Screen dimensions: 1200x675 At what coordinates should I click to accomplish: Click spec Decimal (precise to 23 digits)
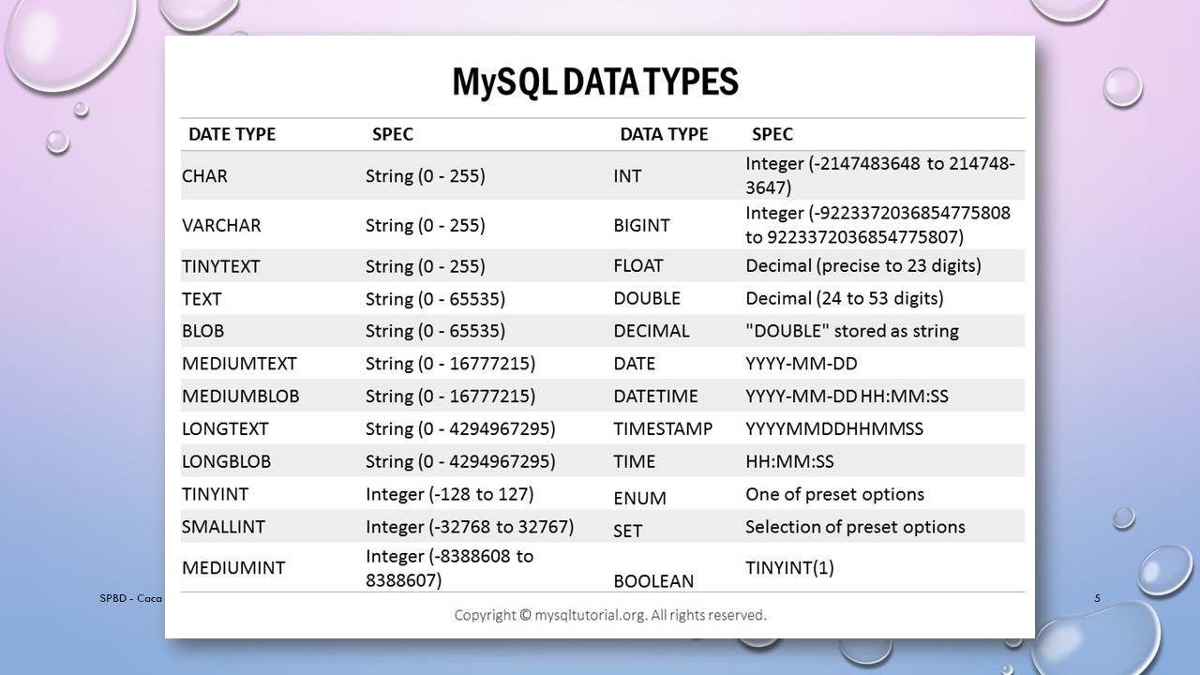pos(863,266)
